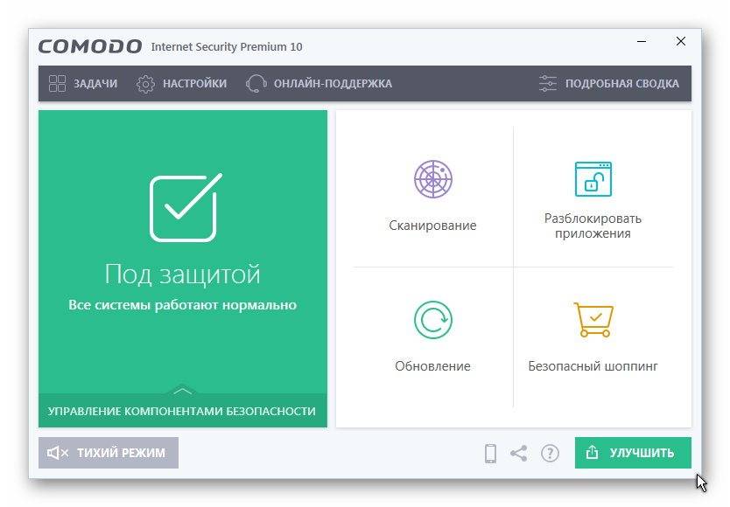Click Разблокировать приложения label
Image resolution: width=730 pixels, height=507 pixels.
click(593, 226)
